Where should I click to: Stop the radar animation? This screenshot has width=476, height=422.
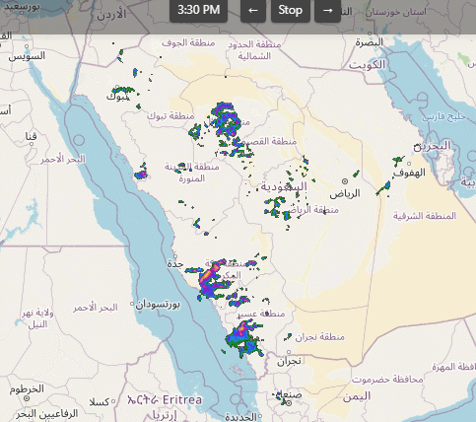point(291,11)
